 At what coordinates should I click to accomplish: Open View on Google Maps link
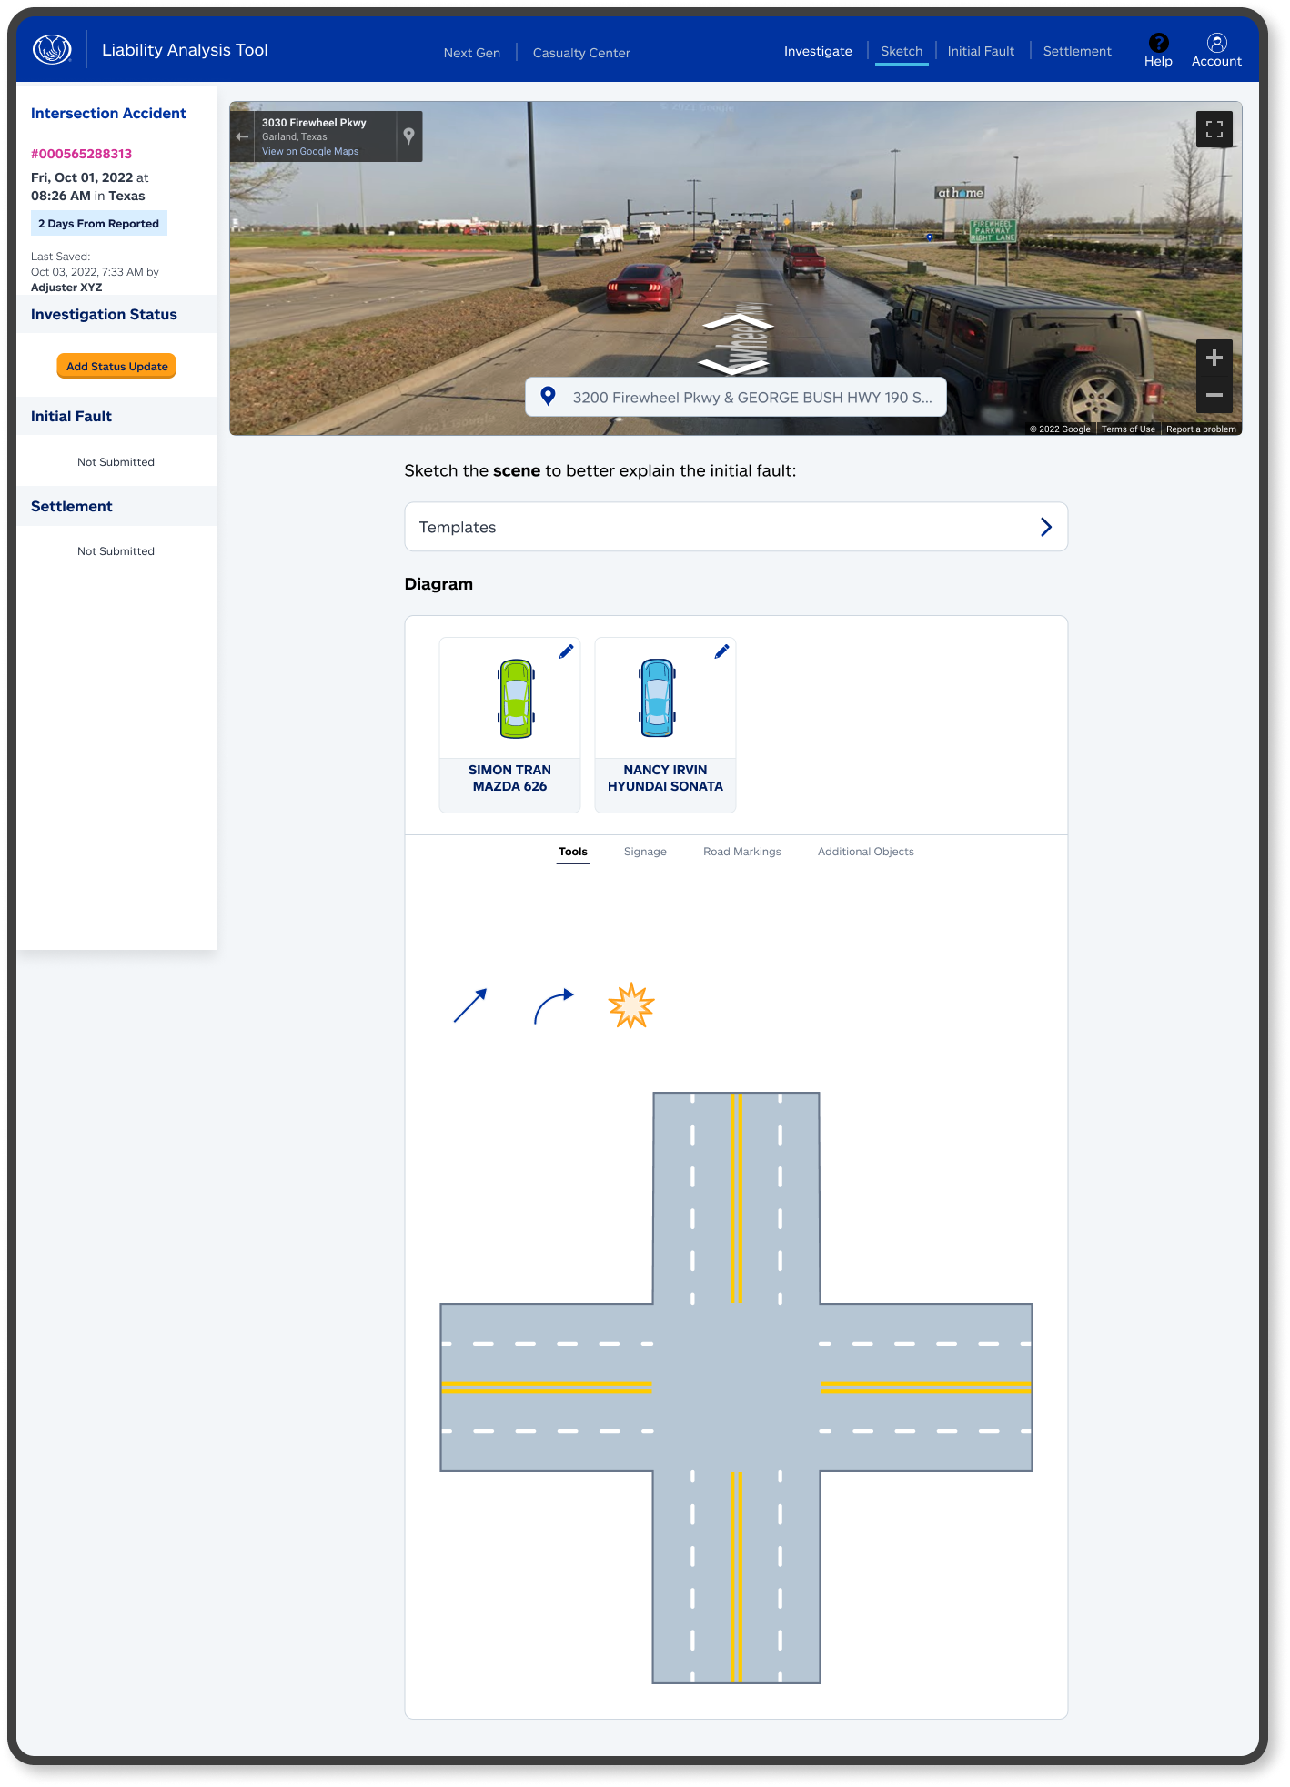pos(310,152)
